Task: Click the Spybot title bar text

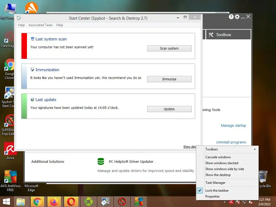Action: click(108, 18)
